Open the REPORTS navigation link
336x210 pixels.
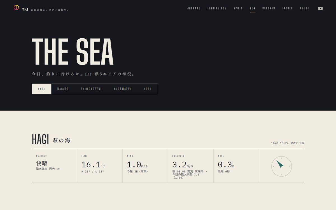click(x=269, y=8)
